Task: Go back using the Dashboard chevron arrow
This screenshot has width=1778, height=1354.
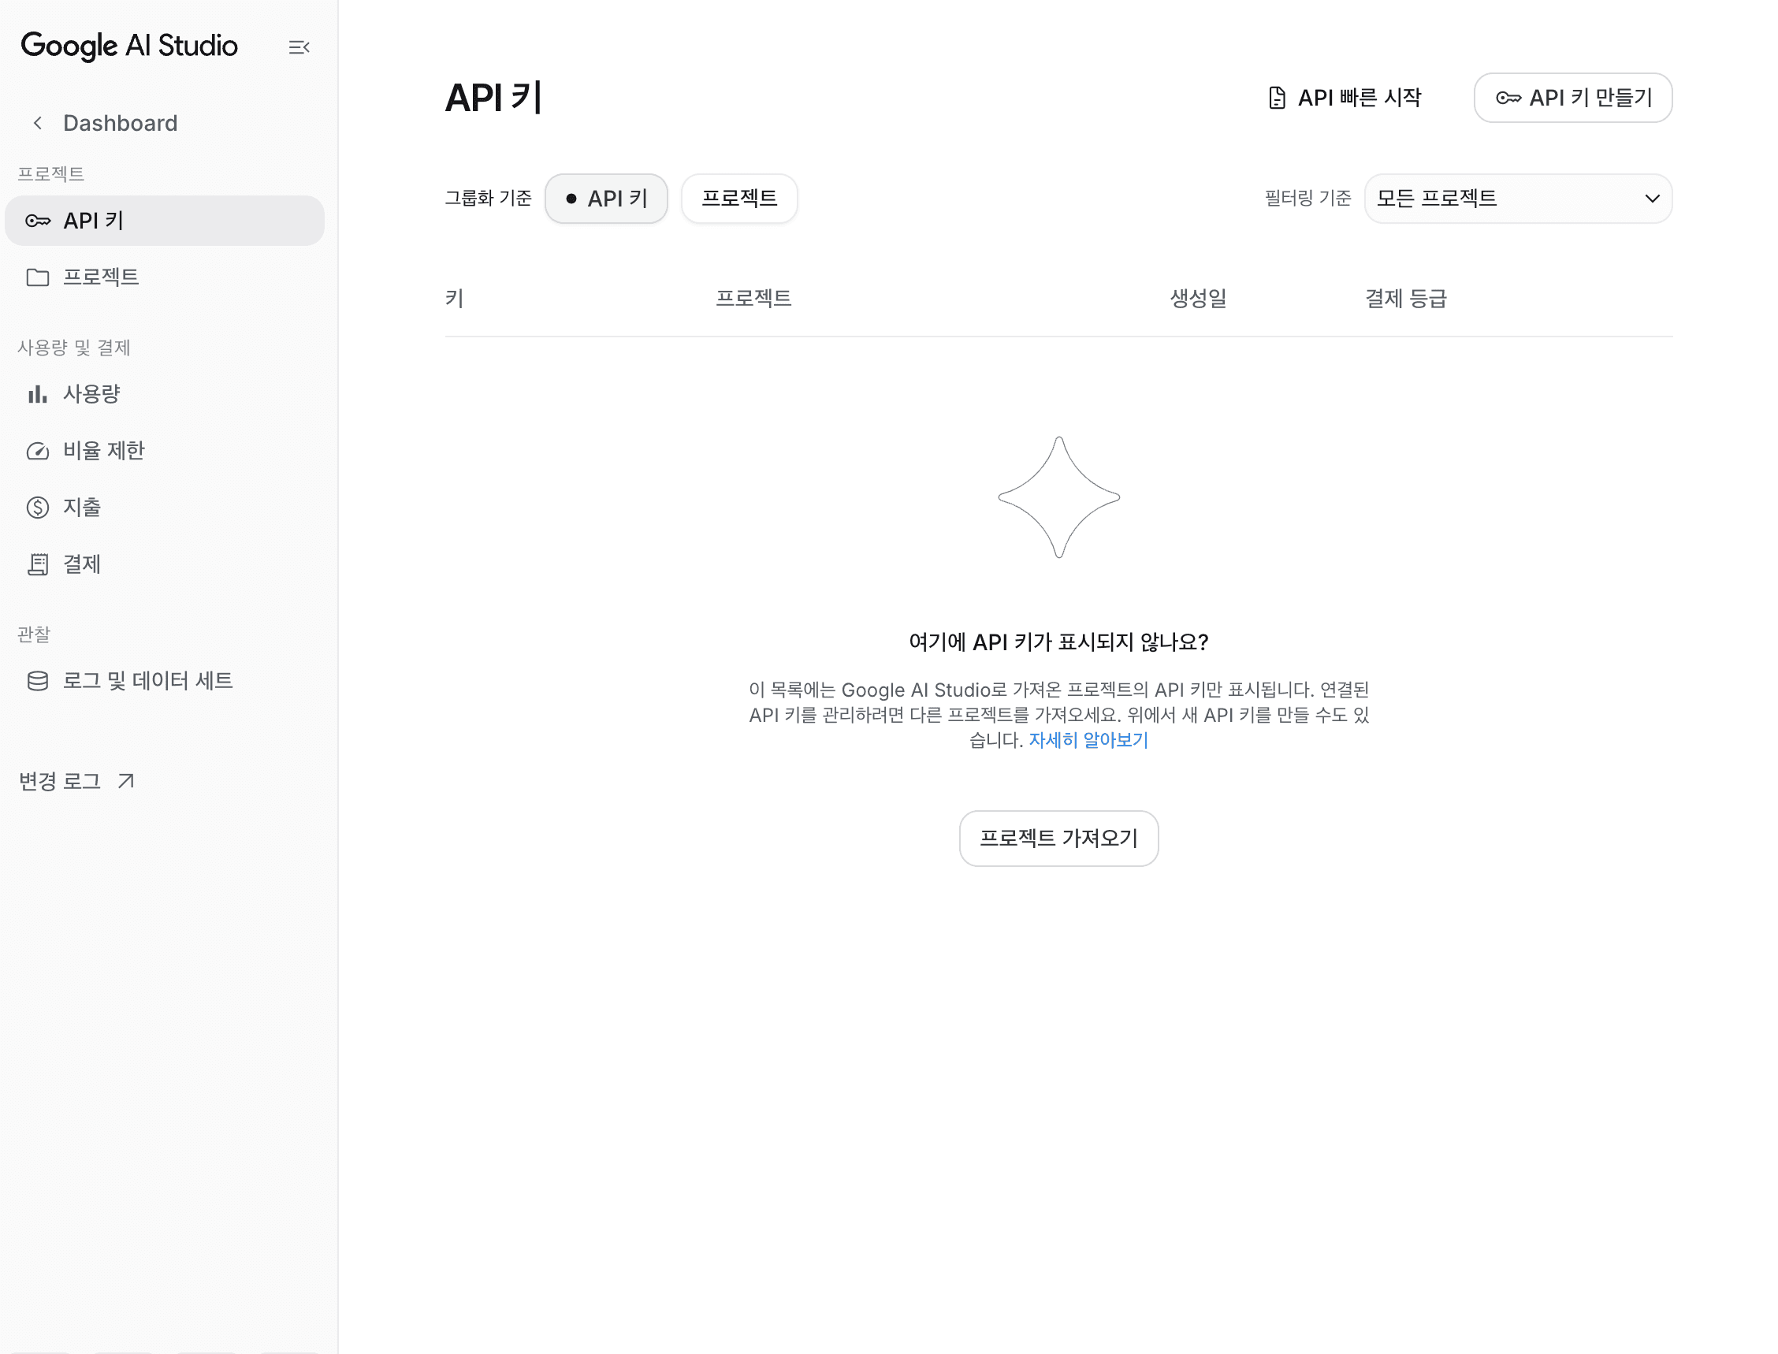Action: click(x=37, y=123)
